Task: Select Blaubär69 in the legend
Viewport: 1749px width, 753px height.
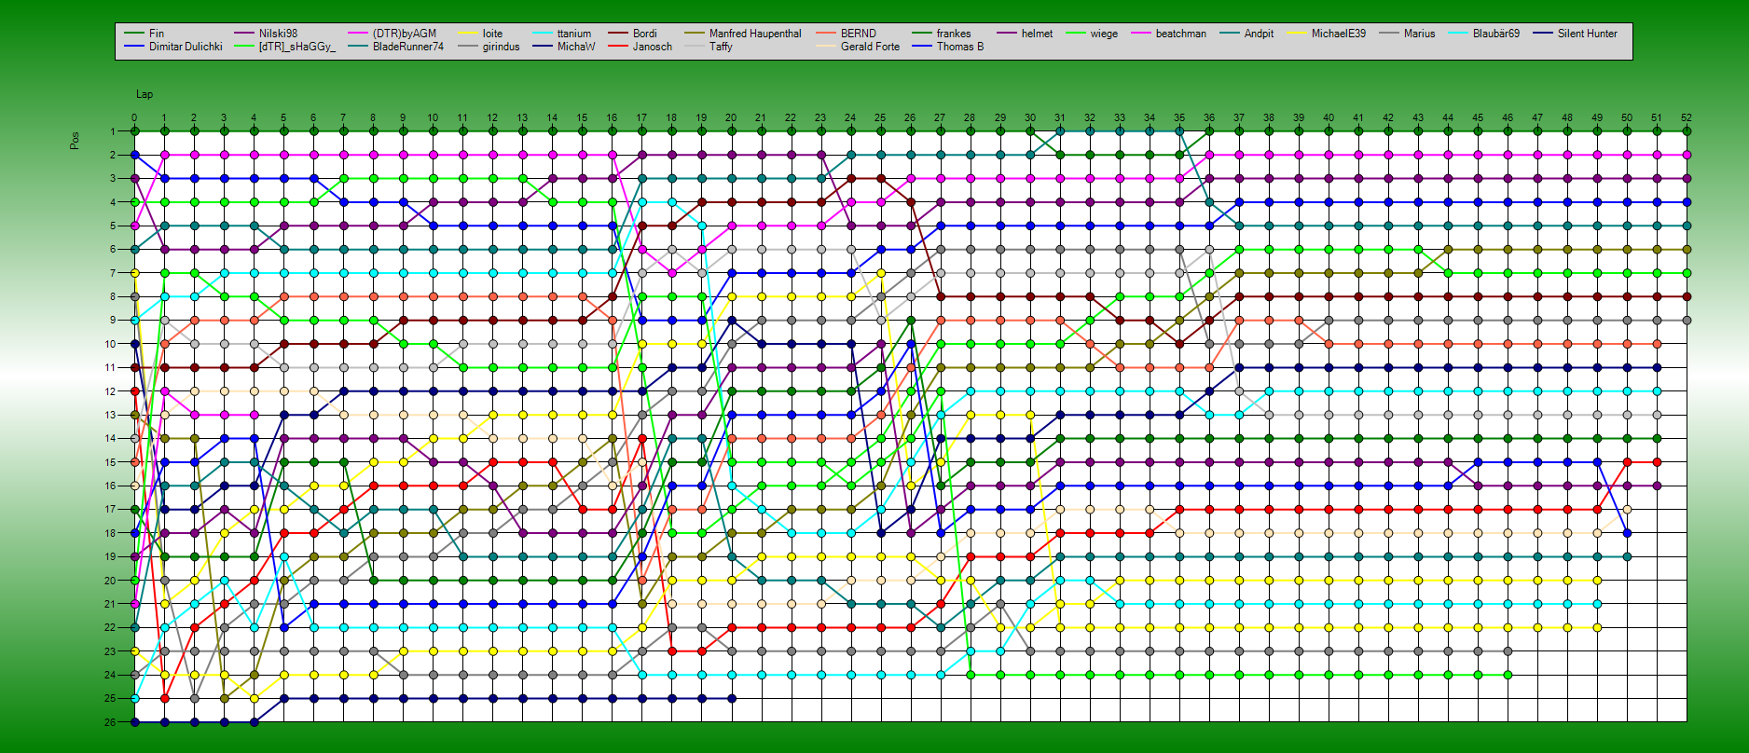Action: (1496, 34)
